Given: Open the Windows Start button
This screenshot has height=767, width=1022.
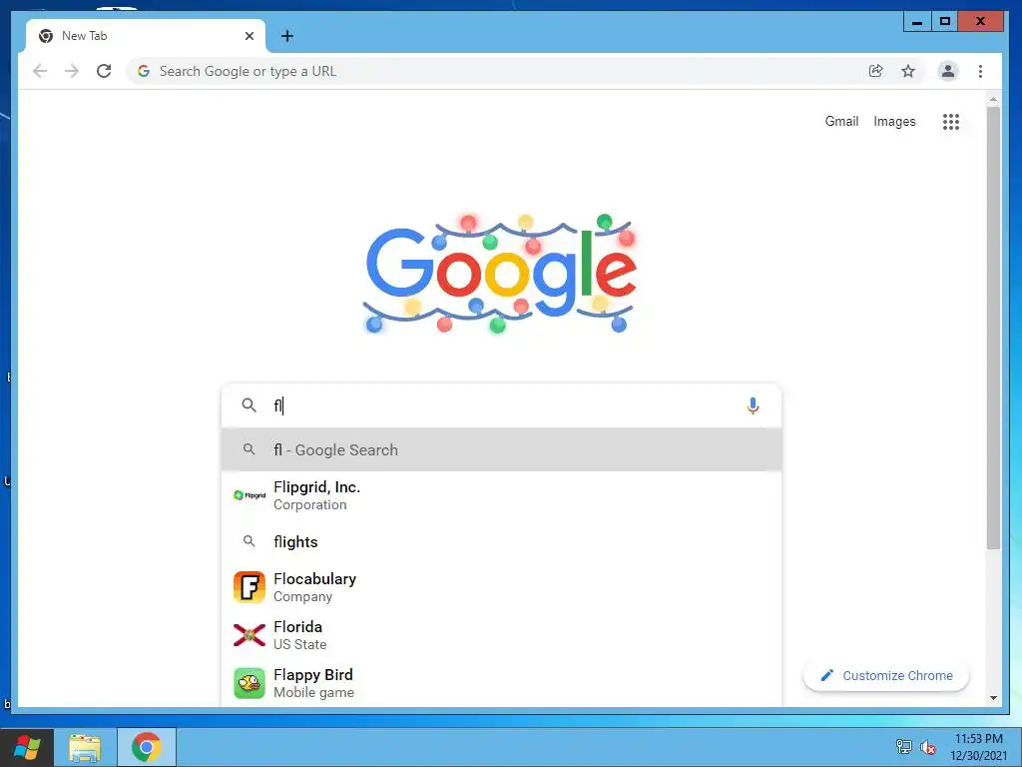Looking at the screenshot, I should 27,747.
